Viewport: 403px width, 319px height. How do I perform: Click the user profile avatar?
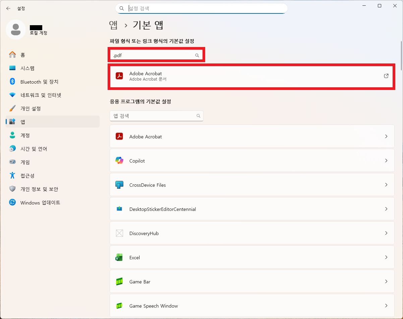point(15,30)
